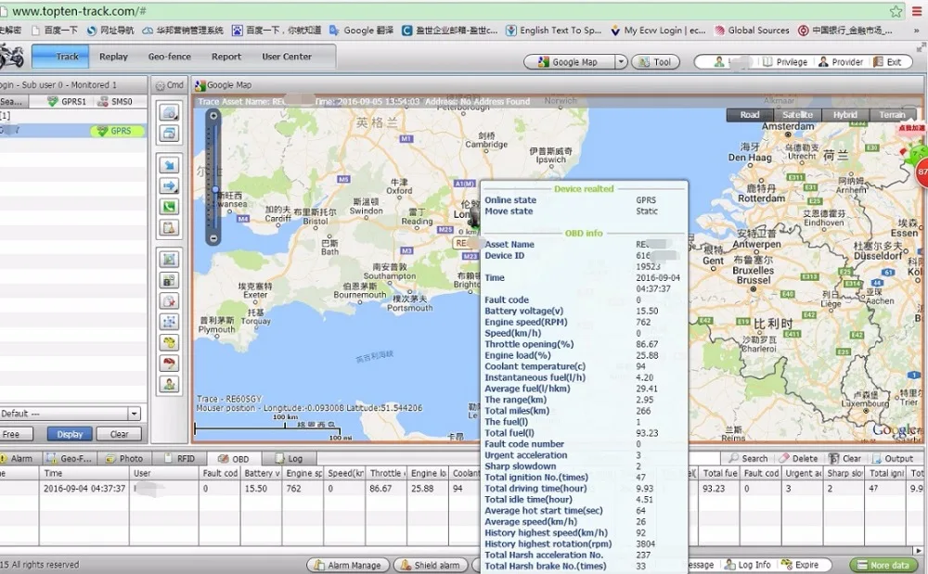Click map zoom-out minus button
The image size is (928, 574).
(213, 238)
